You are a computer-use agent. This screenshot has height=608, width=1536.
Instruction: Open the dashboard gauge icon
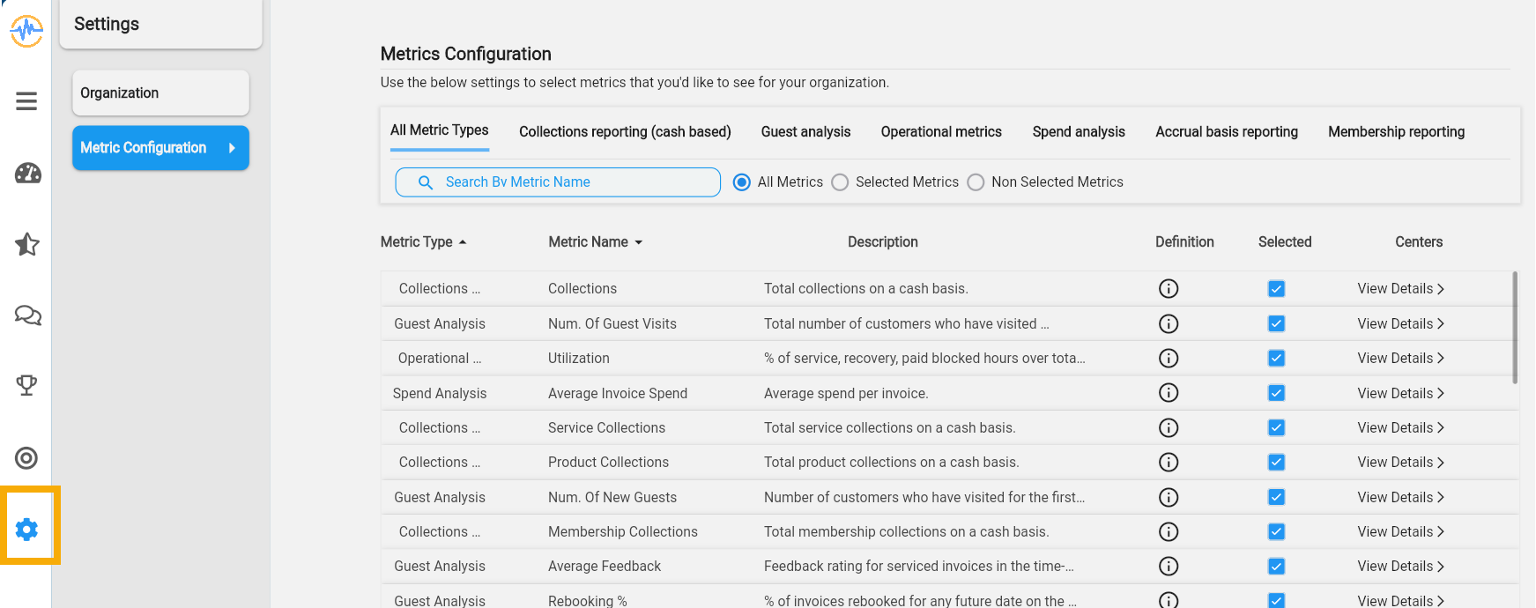pos(27,173)
